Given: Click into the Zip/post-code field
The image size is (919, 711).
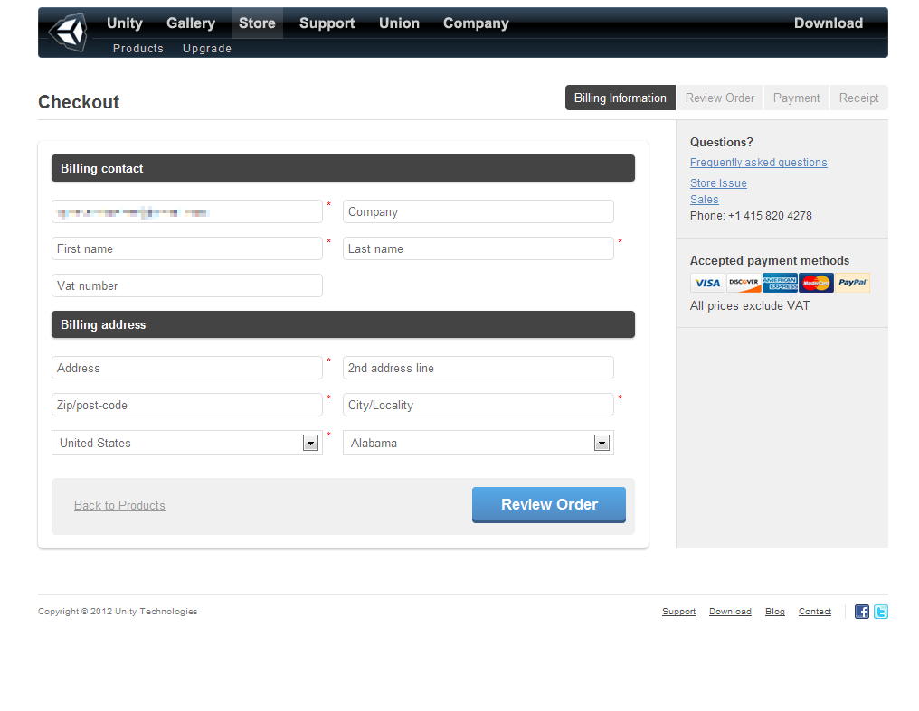Looking at the screenshot, I should coord(186,405).
